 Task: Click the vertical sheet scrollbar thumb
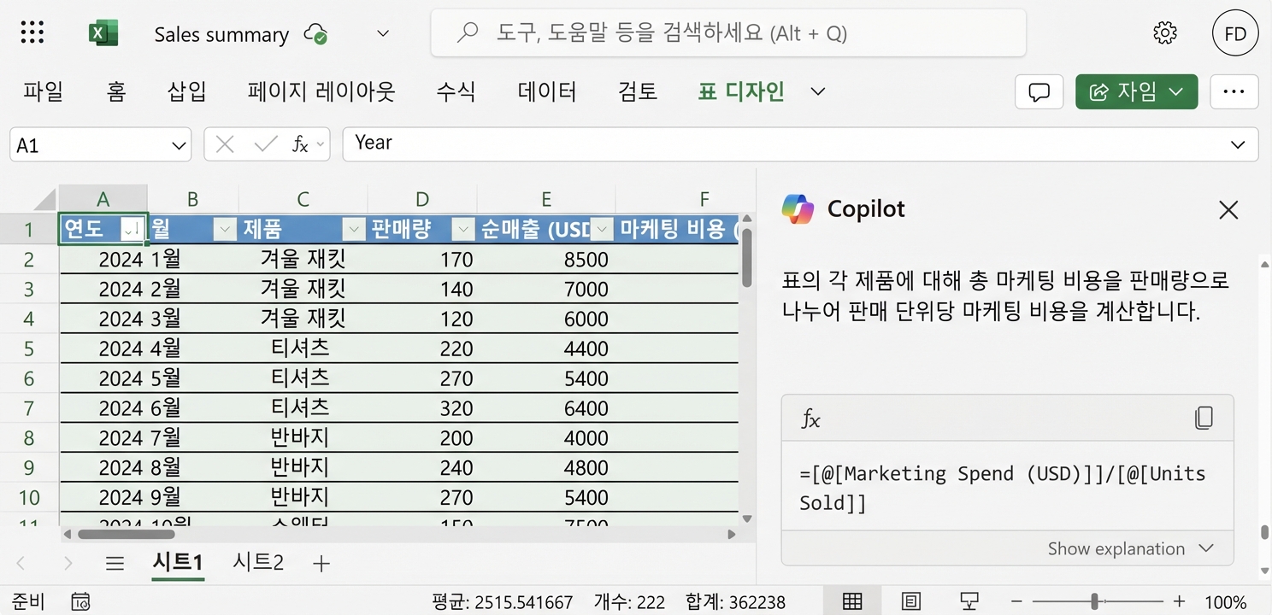[x=746, y=257]
